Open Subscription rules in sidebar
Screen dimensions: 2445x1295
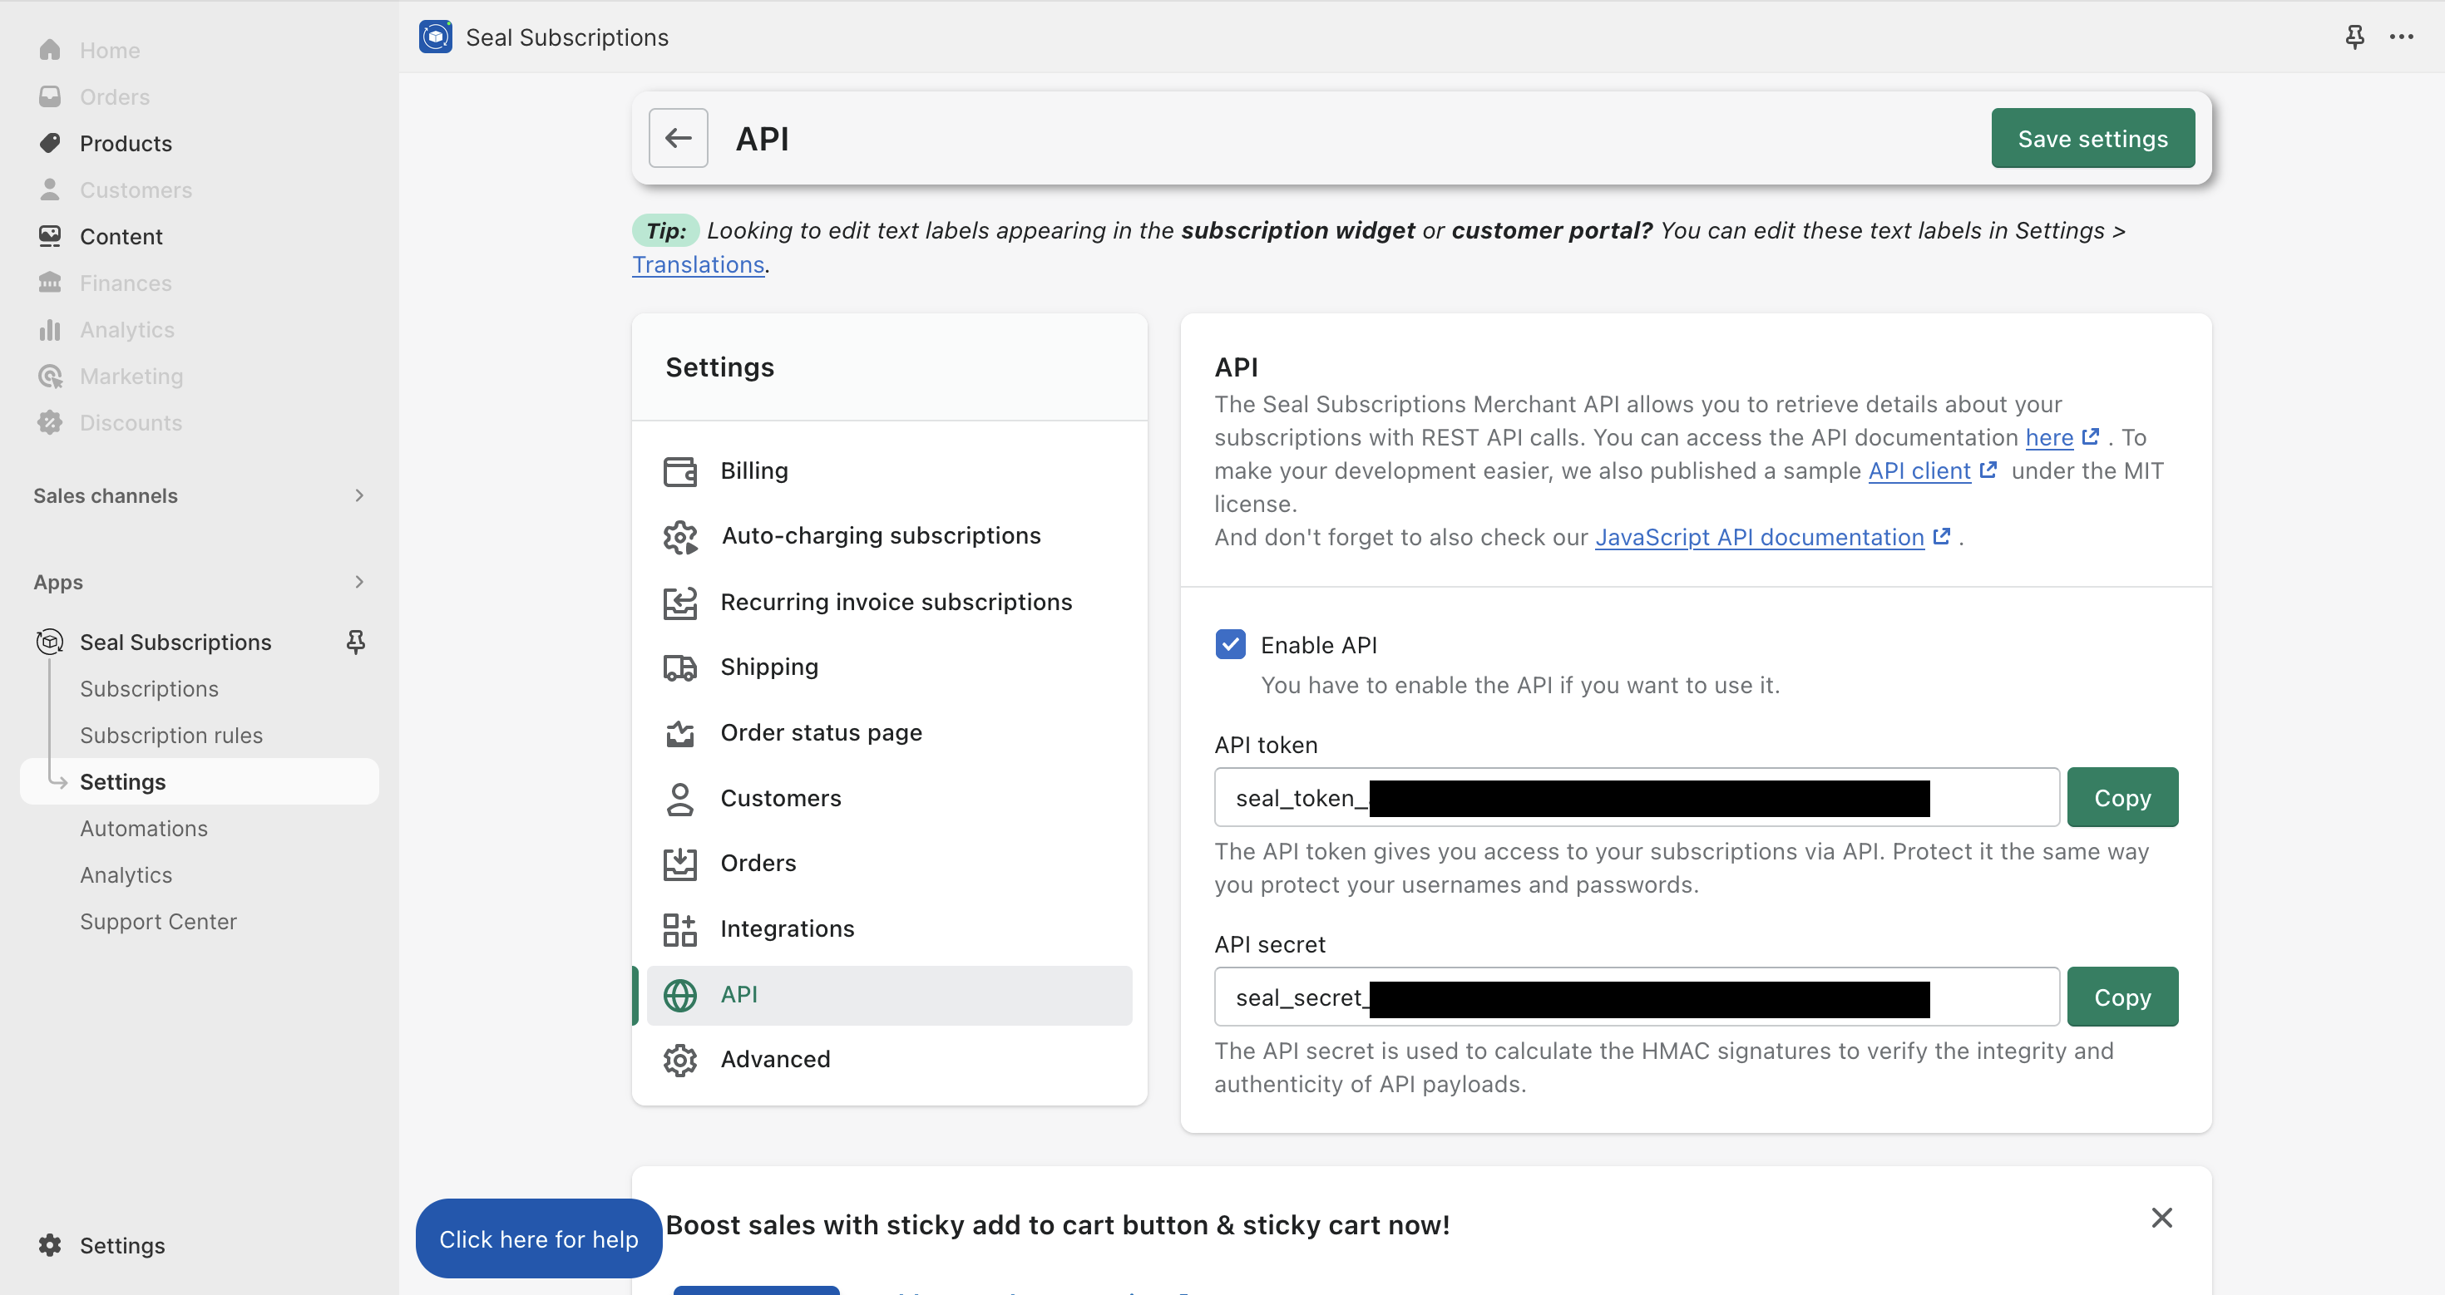pos(170,736)
